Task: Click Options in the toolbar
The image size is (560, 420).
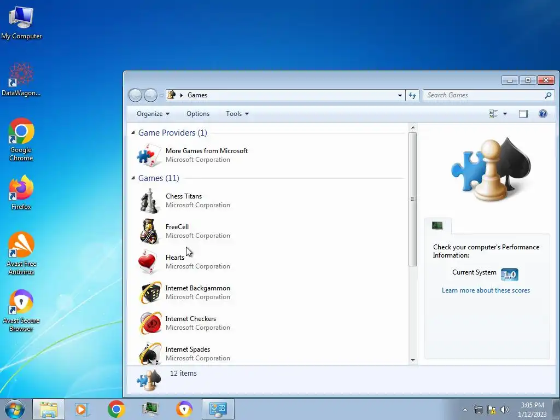Action: coord(198,114)
